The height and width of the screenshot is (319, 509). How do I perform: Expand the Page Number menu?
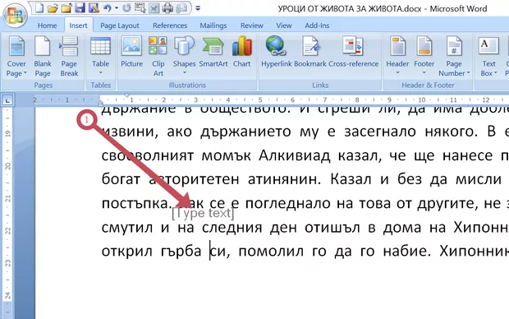tap(454, 56)
